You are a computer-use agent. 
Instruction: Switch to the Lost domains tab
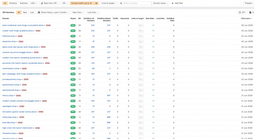coord(32,13)
